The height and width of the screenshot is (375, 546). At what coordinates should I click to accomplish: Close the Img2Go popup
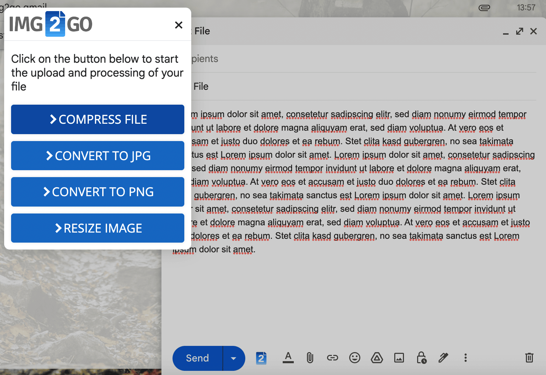179,25
